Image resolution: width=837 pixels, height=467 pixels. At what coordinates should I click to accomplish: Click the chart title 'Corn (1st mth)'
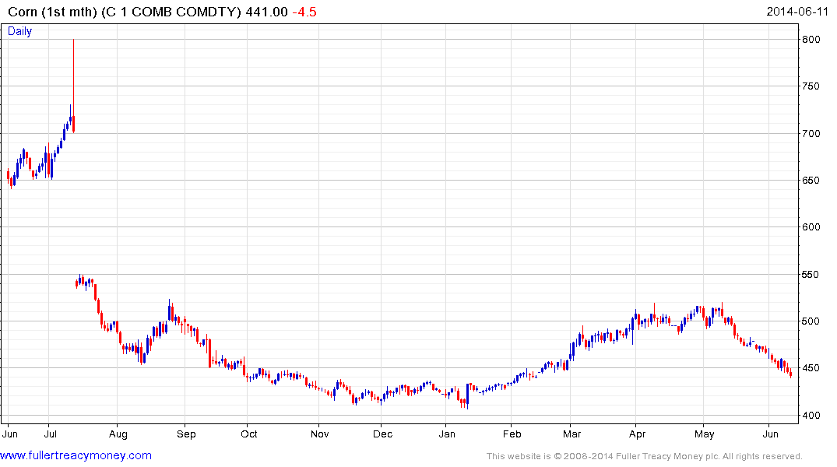point(52,12)
